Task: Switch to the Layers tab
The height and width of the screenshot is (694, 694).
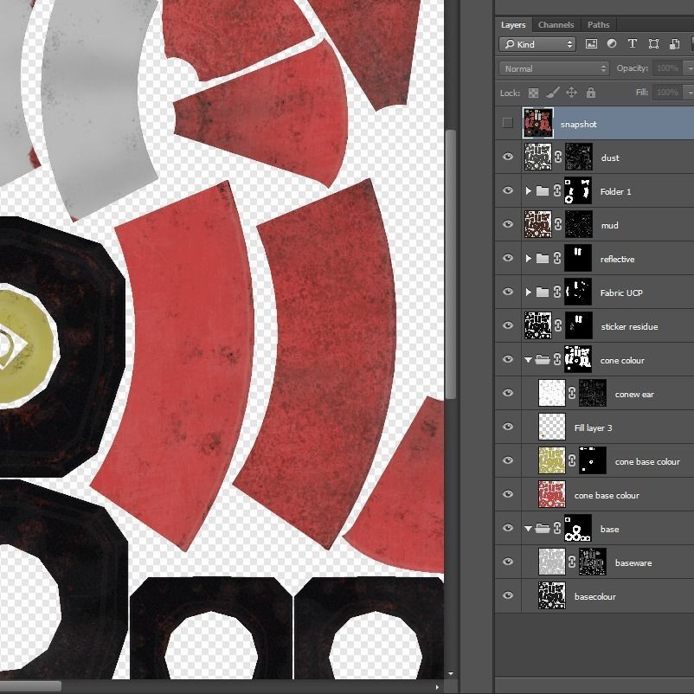Action: coord(513,25)
